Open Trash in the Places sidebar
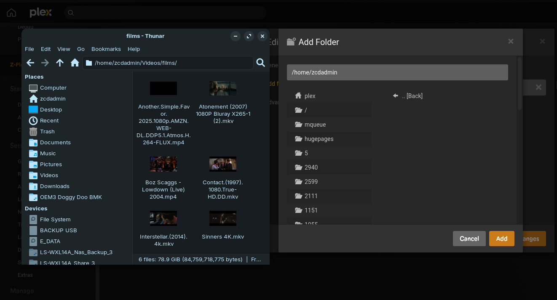The height and width of the screenshot is (300, 557). point(47,131)
